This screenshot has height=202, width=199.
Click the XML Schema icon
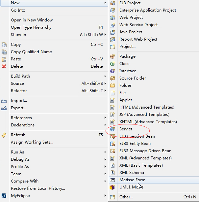[112, 173]
